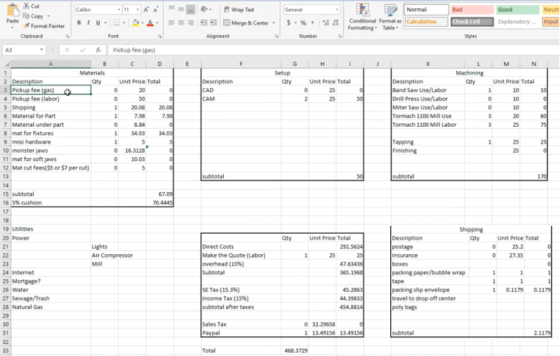Expand the General number format dropdown
The image size is (560, 356).
click(337, 10)
